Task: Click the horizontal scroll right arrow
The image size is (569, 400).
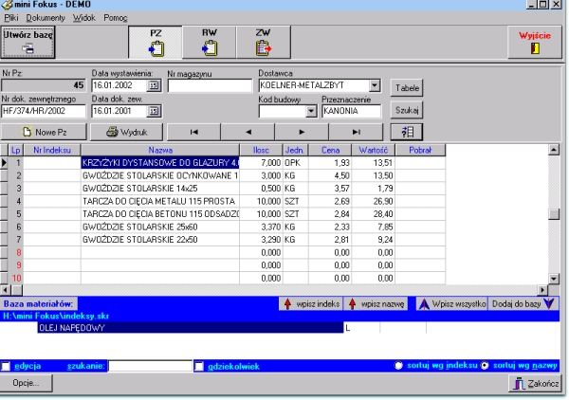Action: pos(542,290)
